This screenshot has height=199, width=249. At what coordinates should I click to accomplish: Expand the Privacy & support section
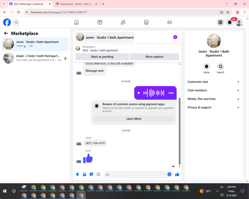click(x=214, y=107)
